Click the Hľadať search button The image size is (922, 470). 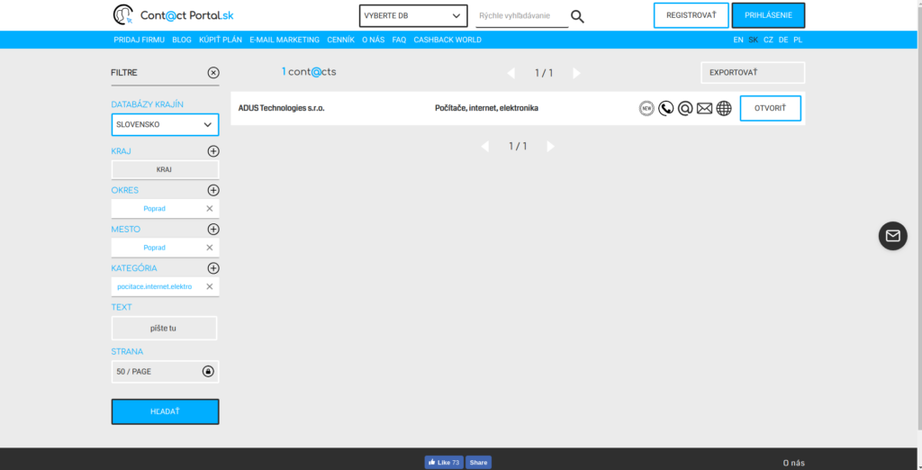pyautogui.click(x=165, y=411)
